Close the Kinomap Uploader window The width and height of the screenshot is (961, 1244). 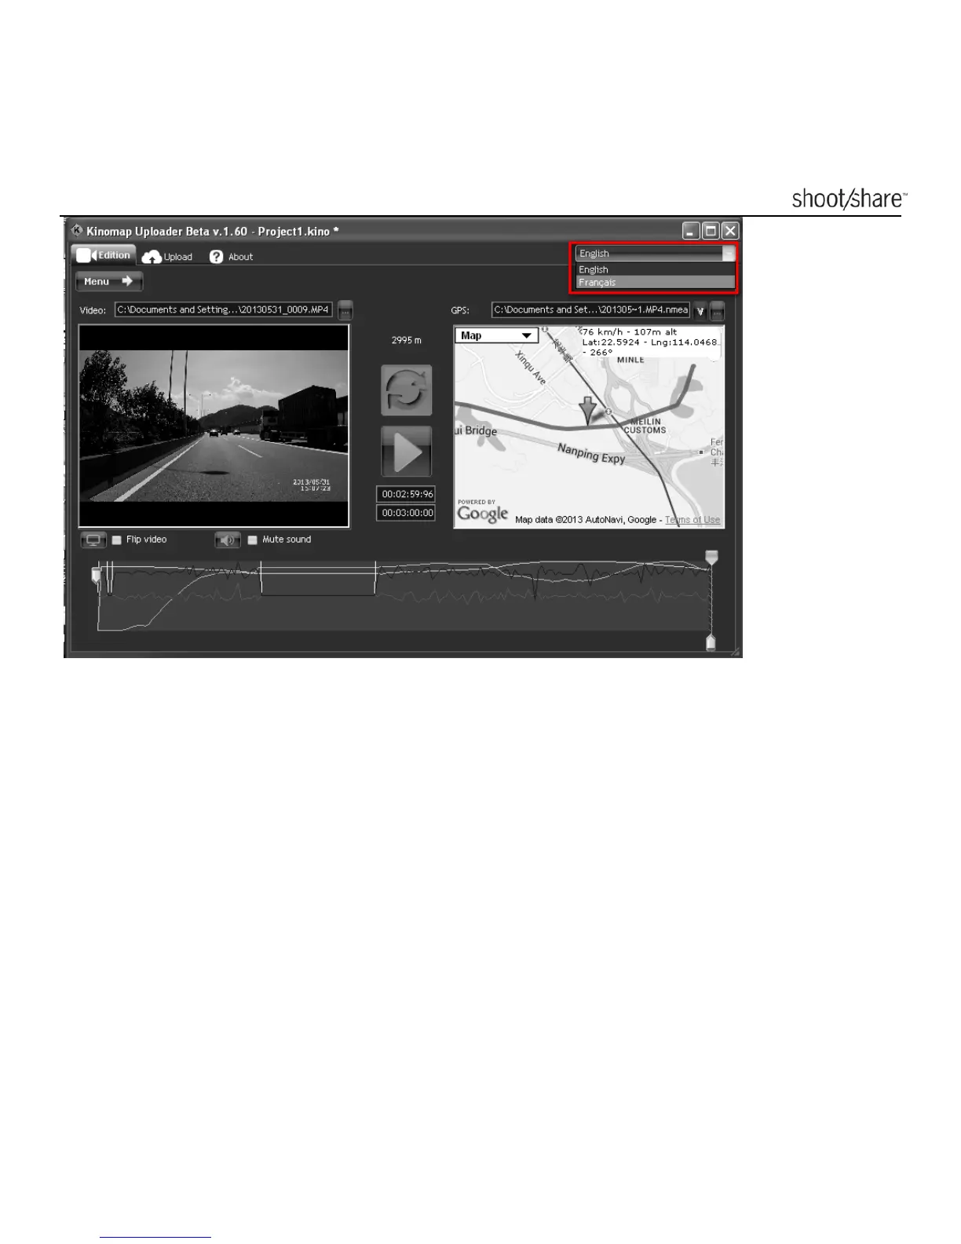click(730, 231)
